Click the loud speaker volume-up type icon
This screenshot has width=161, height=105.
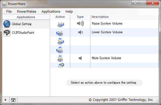tap(81, 23)
